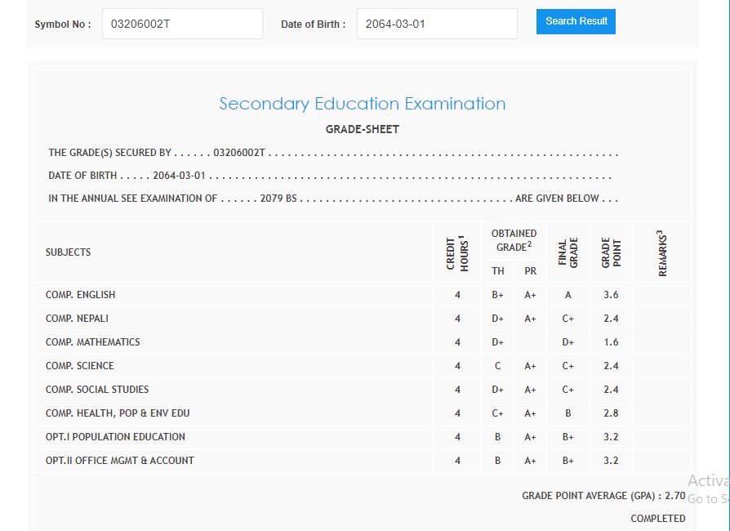The width and height of the screenshot is (730, 531).
Task: Click the SUBJECTS column header
Action: 69,252
